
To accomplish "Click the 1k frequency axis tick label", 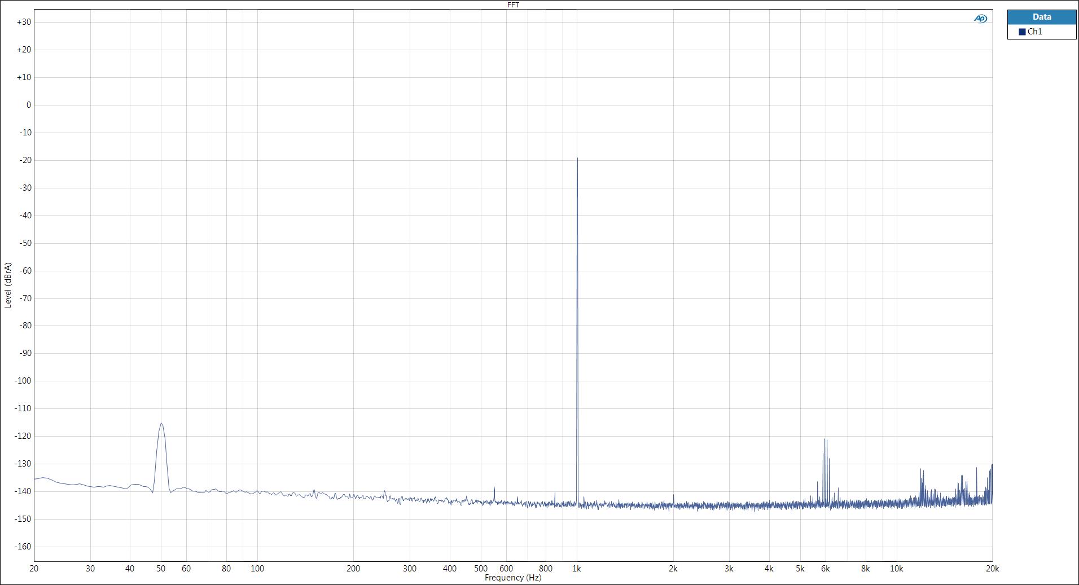I will pyautogui.click(x=577, y=569).
